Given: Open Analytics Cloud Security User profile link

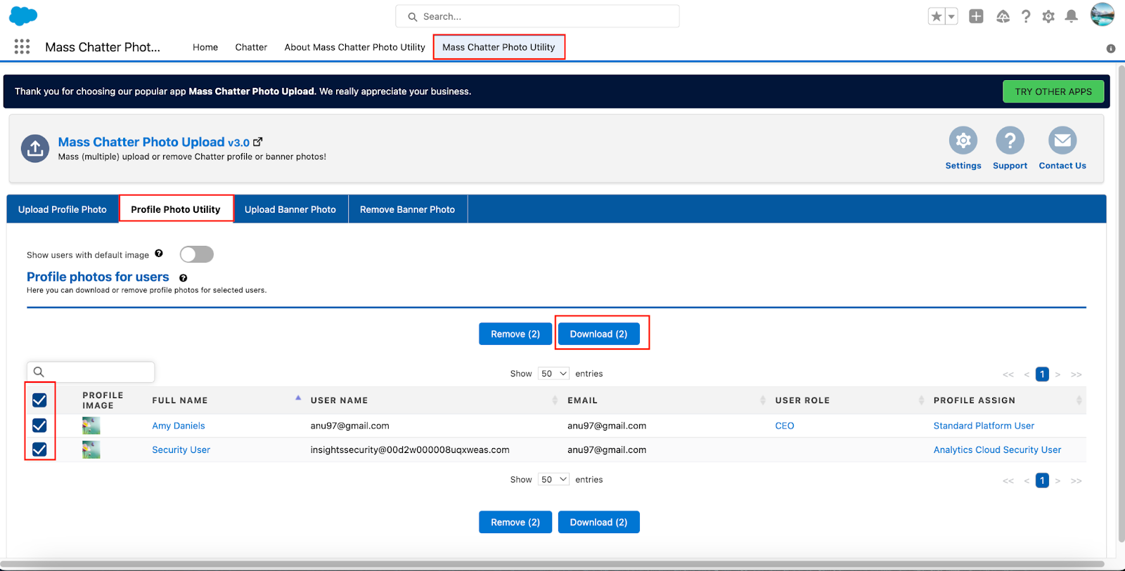Looking at the screenshot, I should [997, 449].
